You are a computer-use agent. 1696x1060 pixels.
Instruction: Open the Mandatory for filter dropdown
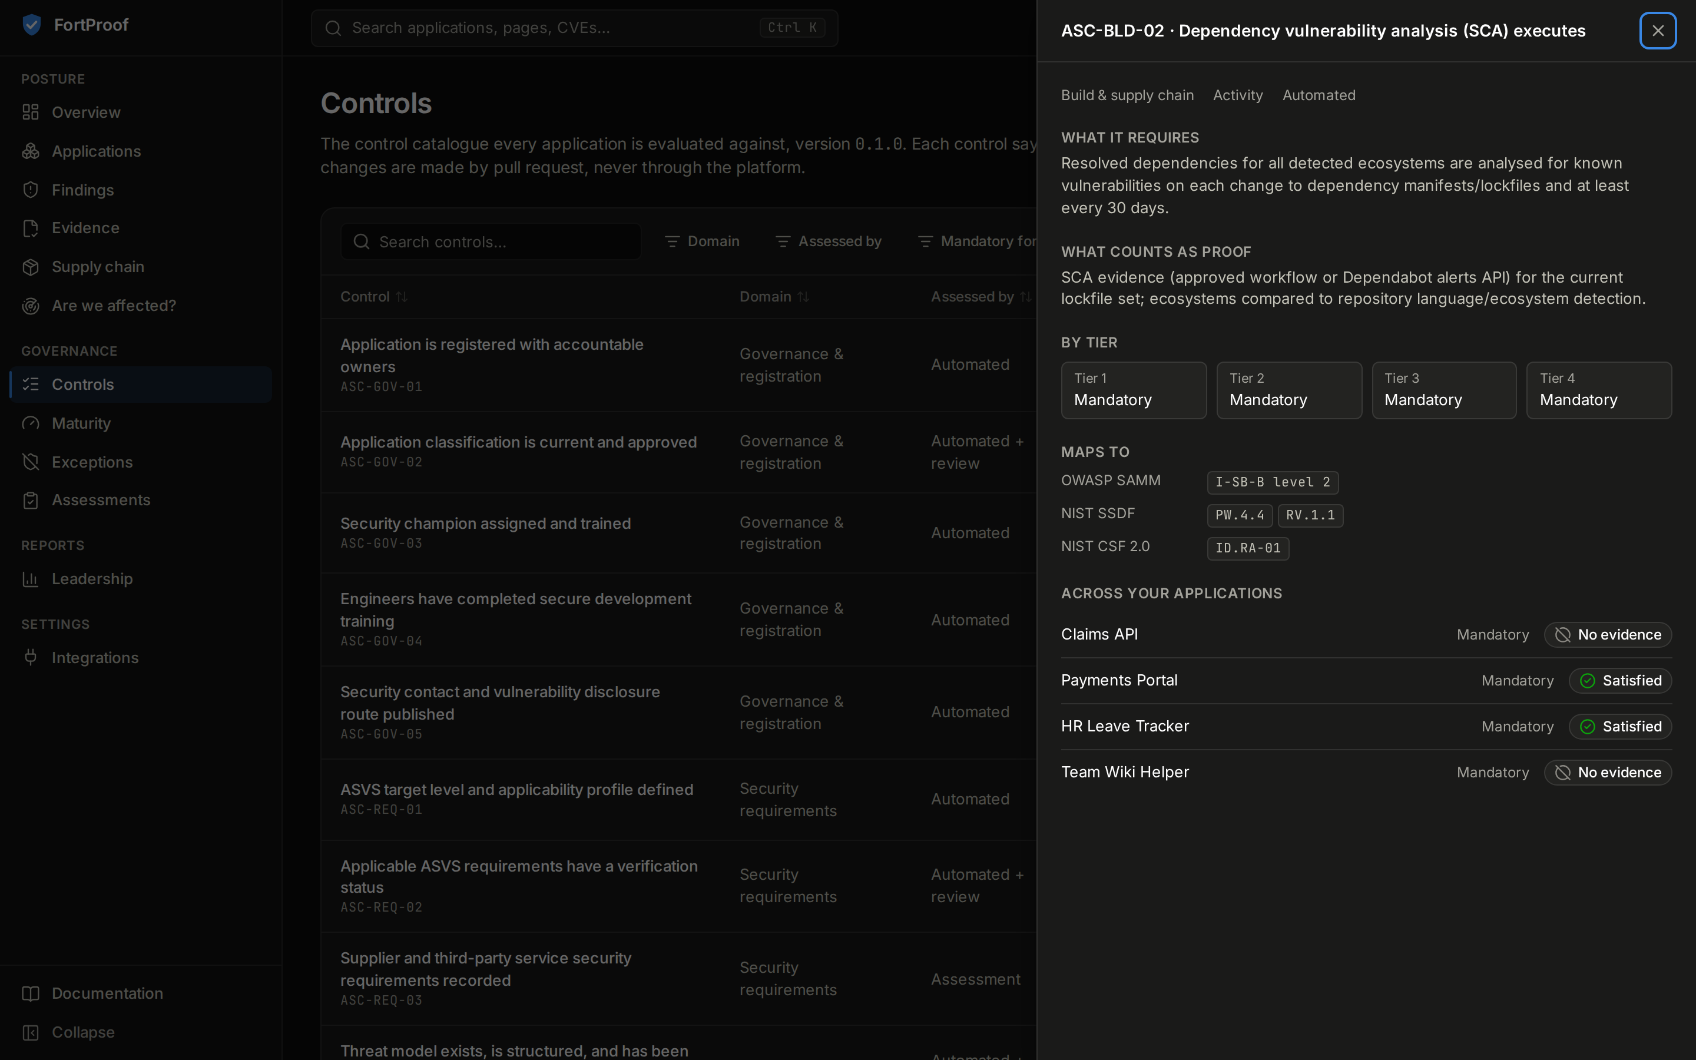[977, 241]
